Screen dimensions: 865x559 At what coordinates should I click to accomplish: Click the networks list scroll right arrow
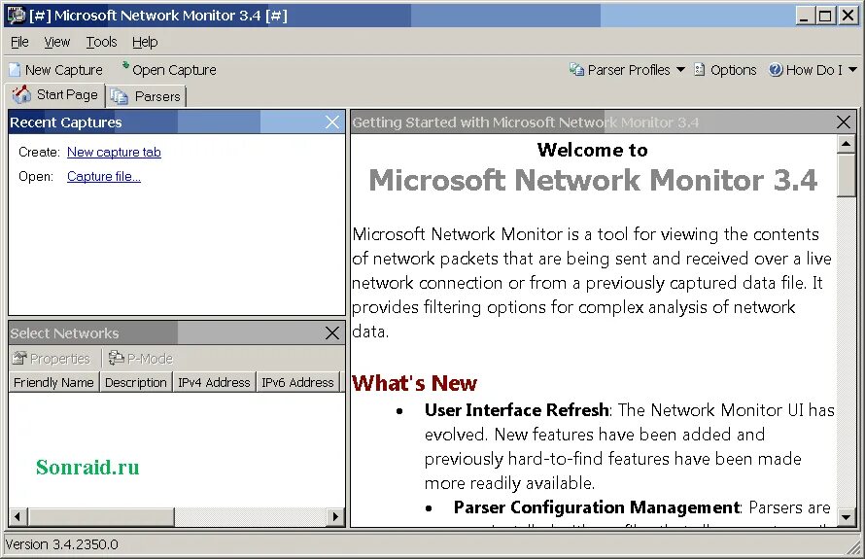click(x=335, y=516)
